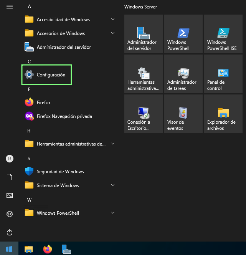Open Administrador de tareas tile

tap(183, 74)
